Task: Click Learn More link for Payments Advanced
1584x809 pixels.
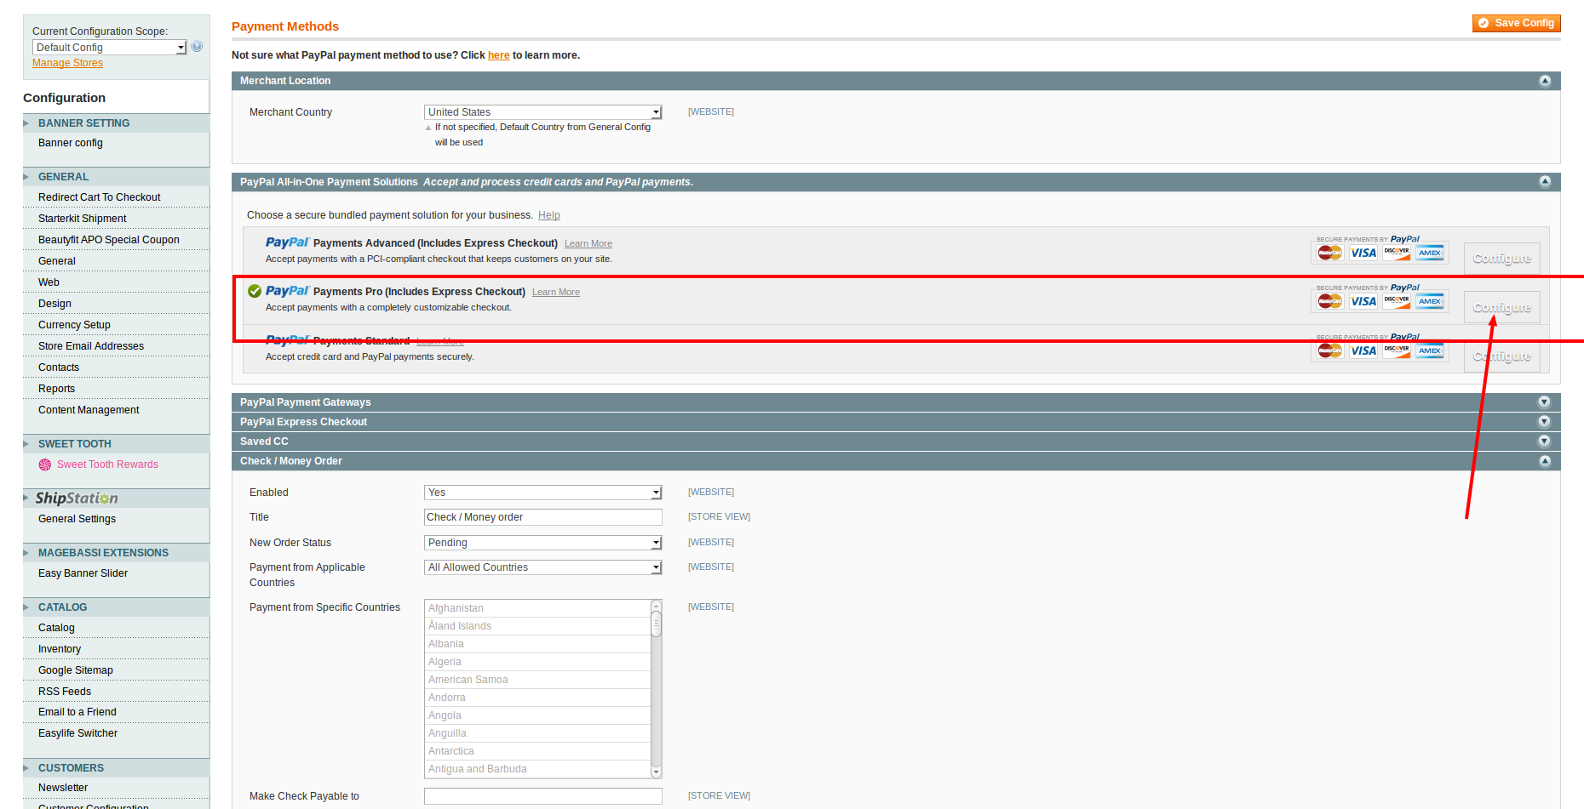Action: pos(588,243)
